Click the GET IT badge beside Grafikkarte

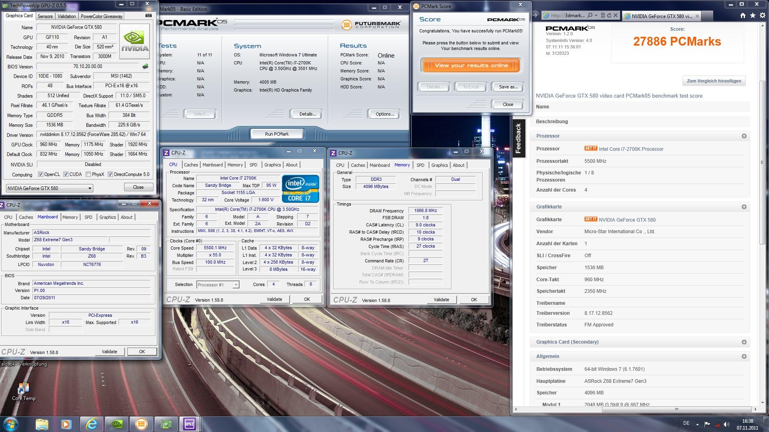coord(590,219)
